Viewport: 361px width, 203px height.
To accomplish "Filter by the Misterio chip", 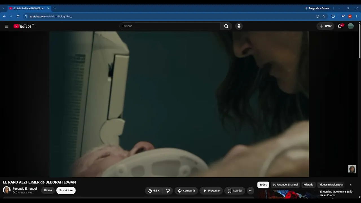I will click(309, 185).
